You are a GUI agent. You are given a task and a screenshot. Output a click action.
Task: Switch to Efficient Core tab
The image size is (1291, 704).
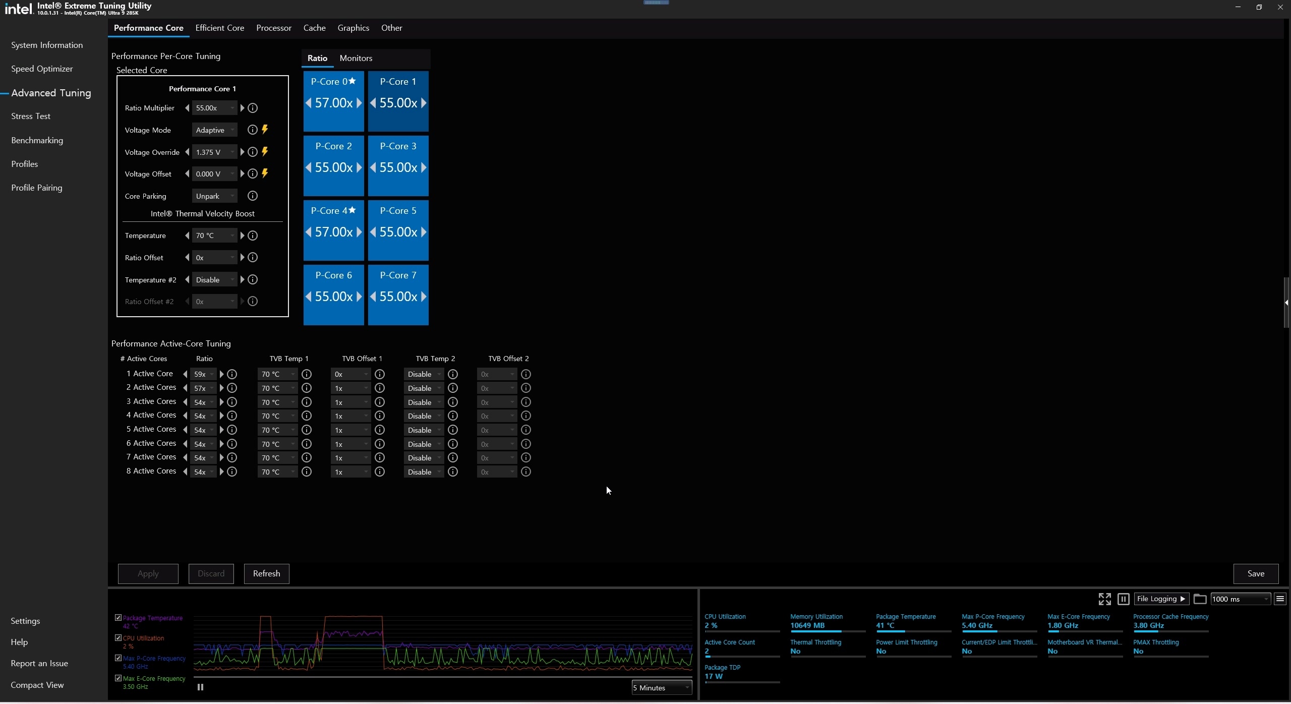pos(220,28)
